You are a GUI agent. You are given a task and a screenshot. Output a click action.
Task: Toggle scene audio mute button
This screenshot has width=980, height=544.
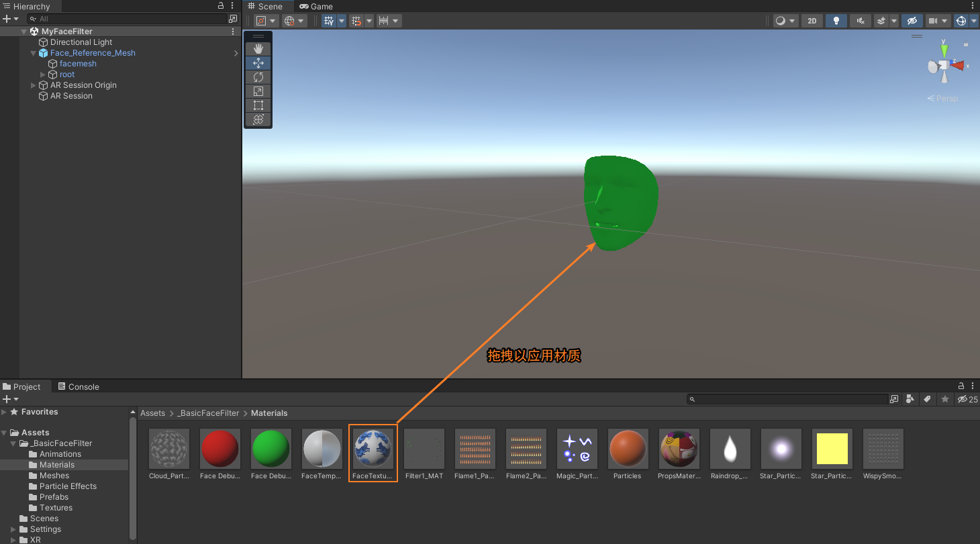(860, 21)
